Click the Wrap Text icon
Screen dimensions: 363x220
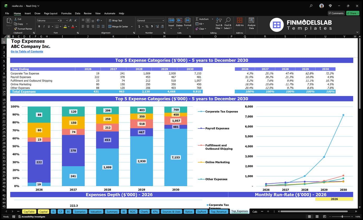[116, 20]
